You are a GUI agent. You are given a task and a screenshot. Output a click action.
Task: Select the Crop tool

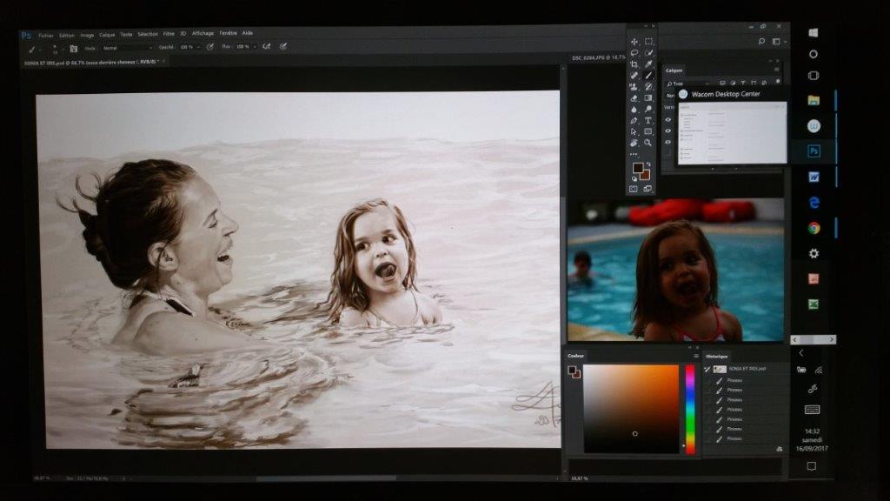634,64
